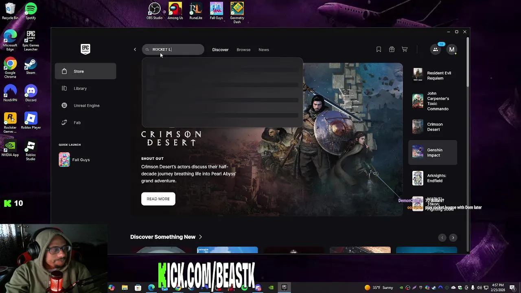Select Resident Evil Requiem in carousel list
Screen dimensions: 521x293
[x=433, y=75]
